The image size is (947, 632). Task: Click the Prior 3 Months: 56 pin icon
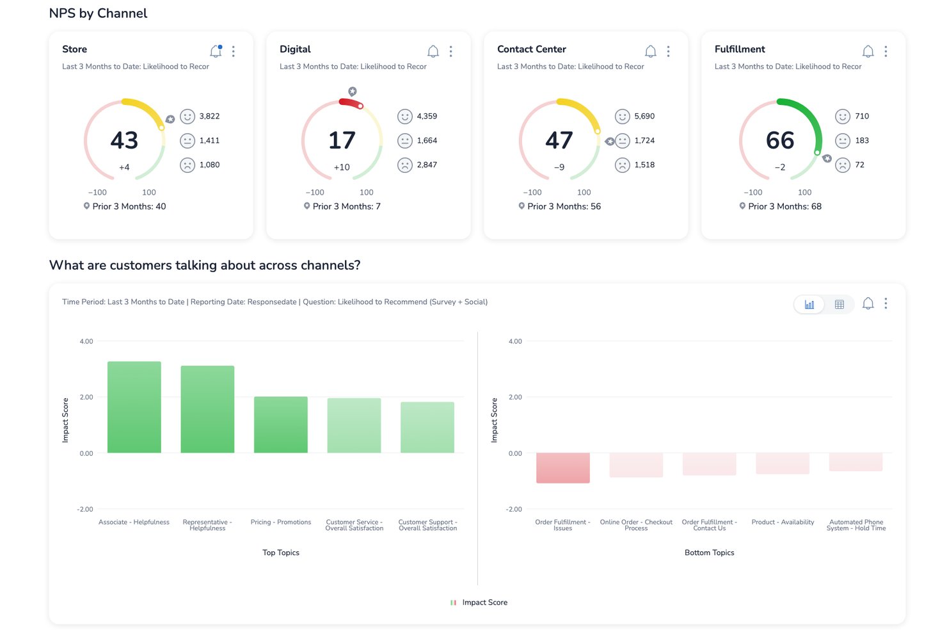[521, 206]
